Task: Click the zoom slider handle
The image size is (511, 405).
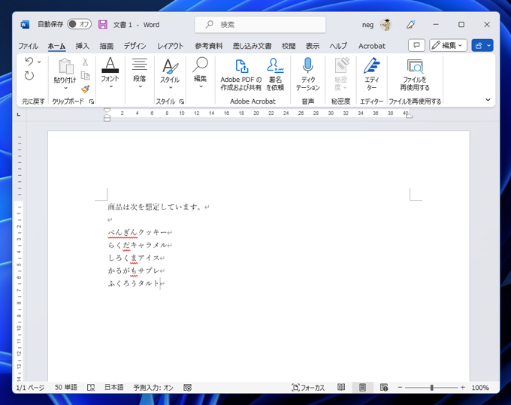Action: pyautogui.click(x=432, y=388)
